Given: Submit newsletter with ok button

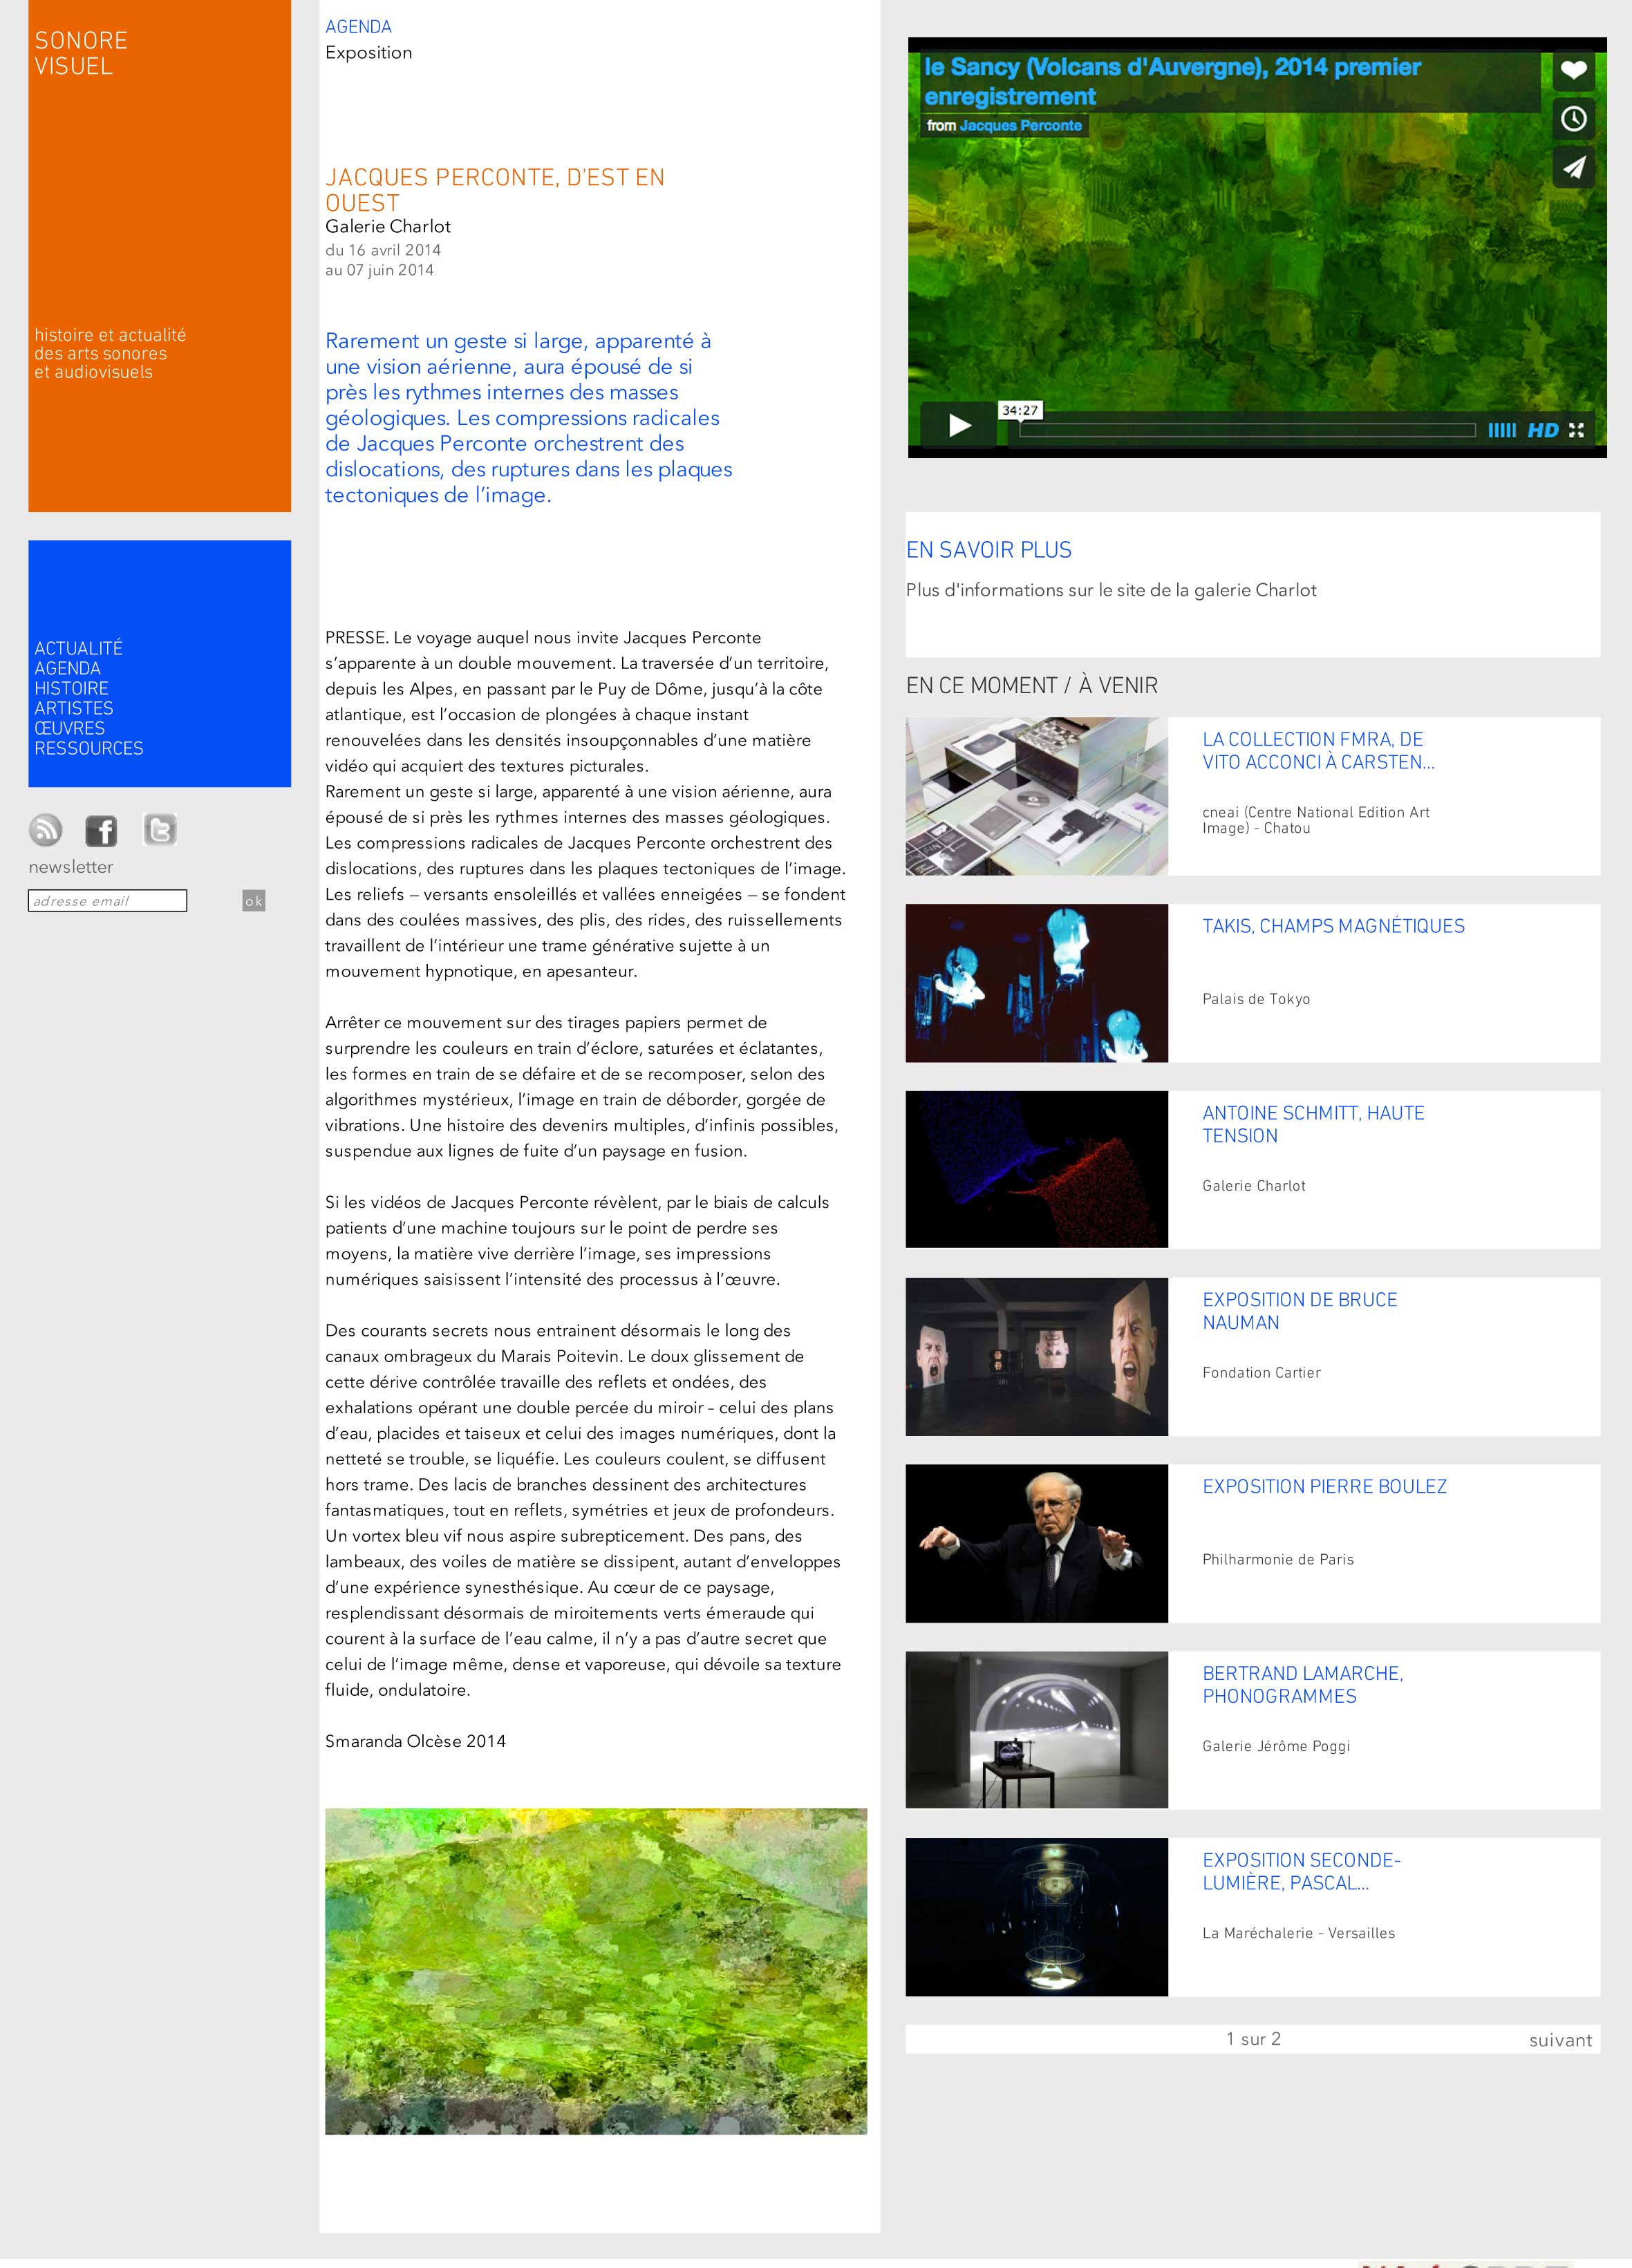Looking at the screenshot, I should pos(254,901).
